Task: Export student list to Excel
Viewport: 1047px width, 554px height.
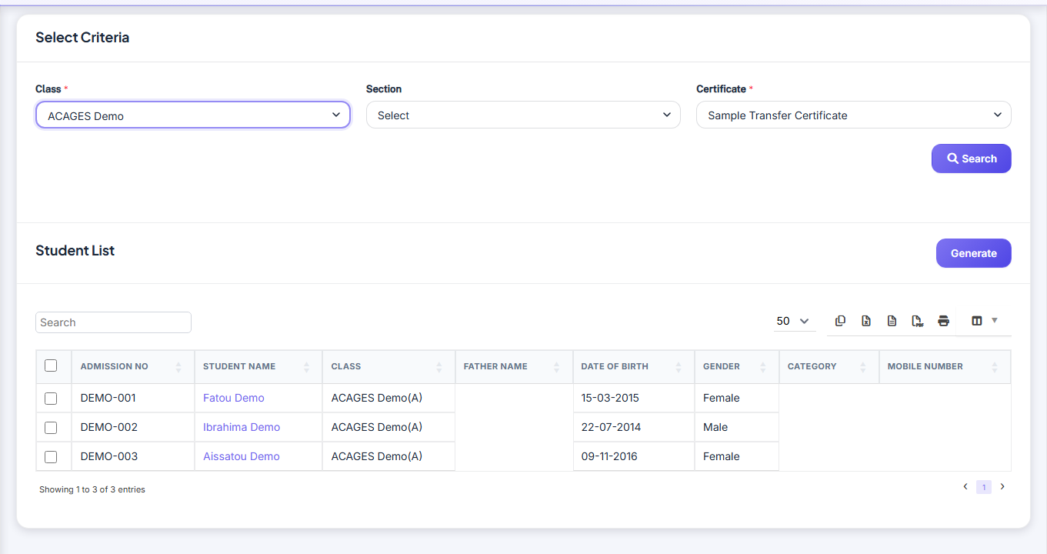Action: 865,321
